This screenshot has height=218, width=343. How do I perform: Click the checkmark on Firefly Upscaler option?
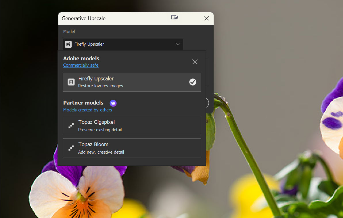tap(193, 82)
